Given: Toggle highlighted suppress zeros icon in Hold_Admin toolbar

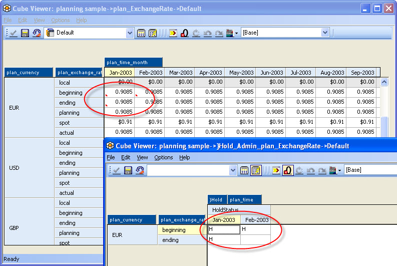Looking at the screenshot, I should 288,170.
